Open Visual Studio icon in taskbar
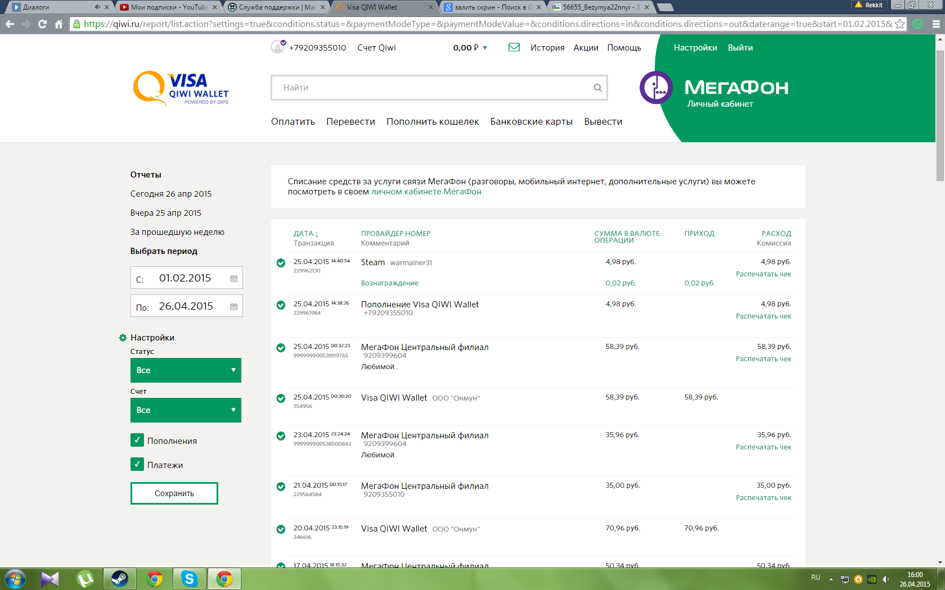This screenshot has height=590, width=945. click(x=50, y=579)
